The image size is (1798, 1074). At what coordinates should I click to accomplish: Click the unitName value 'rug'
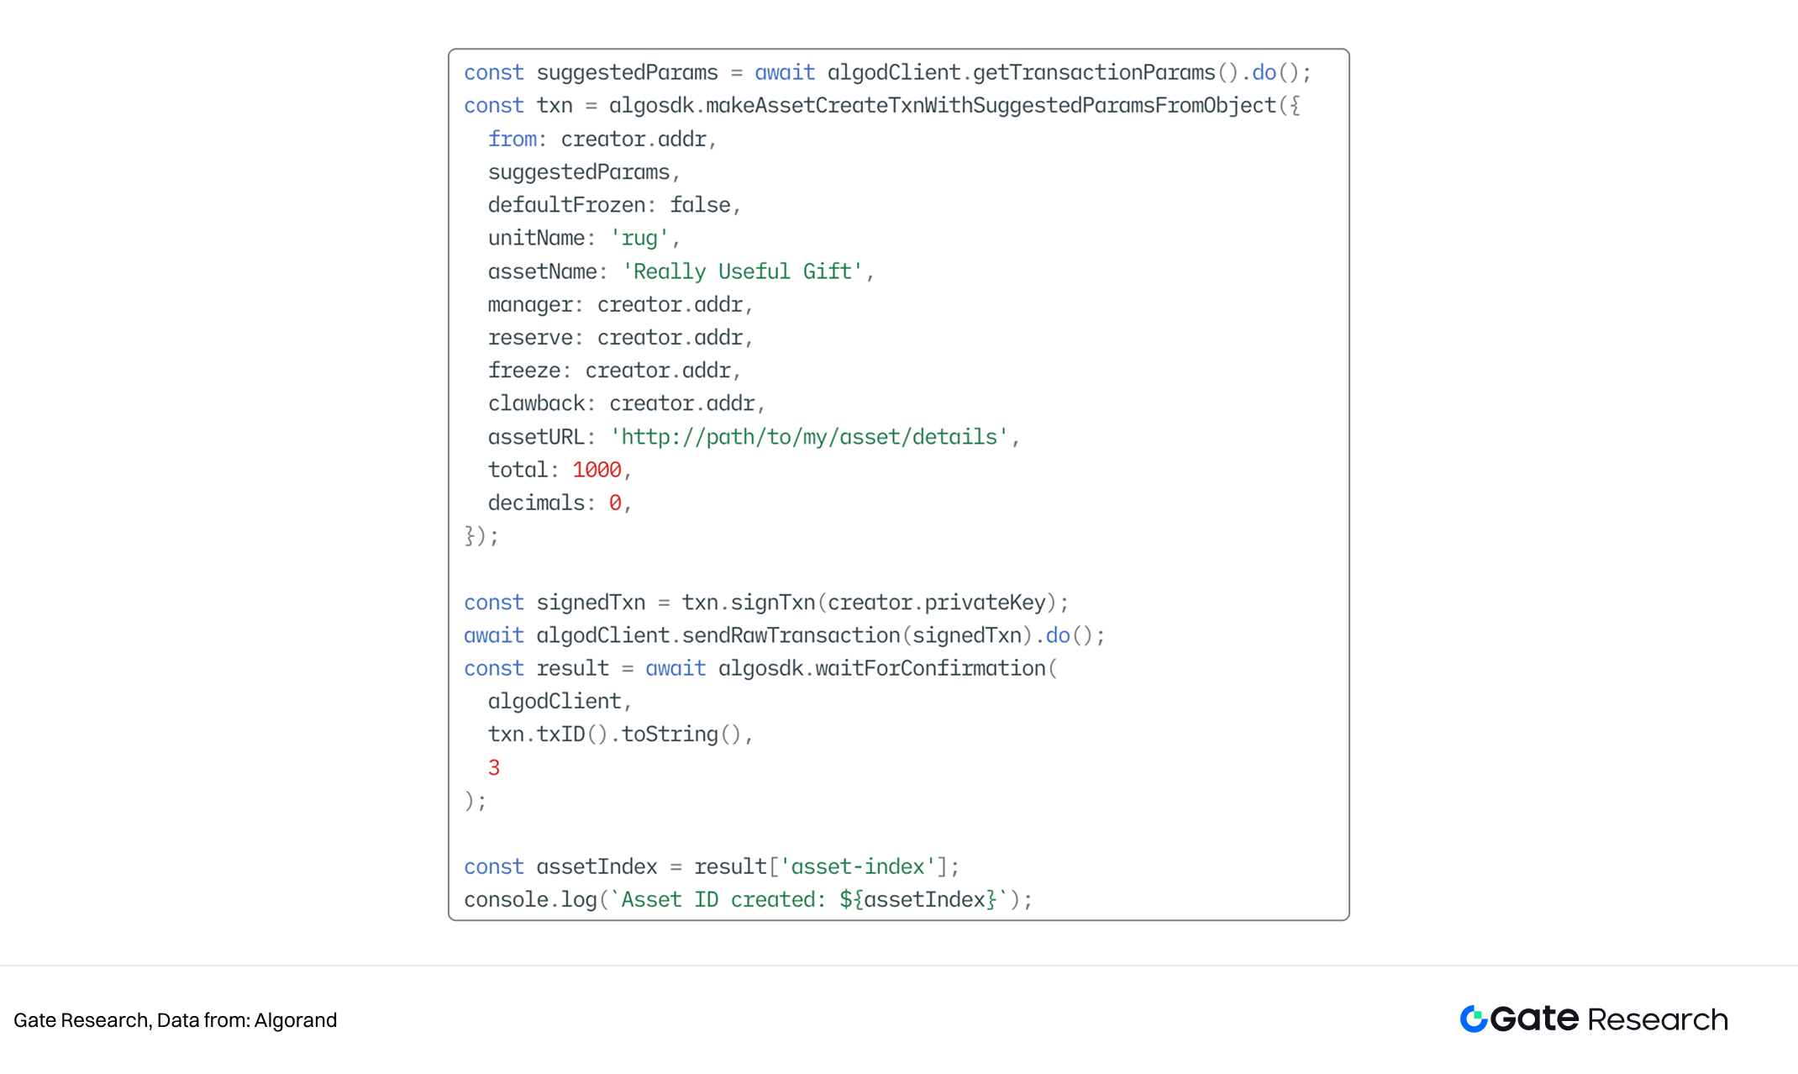639,239
